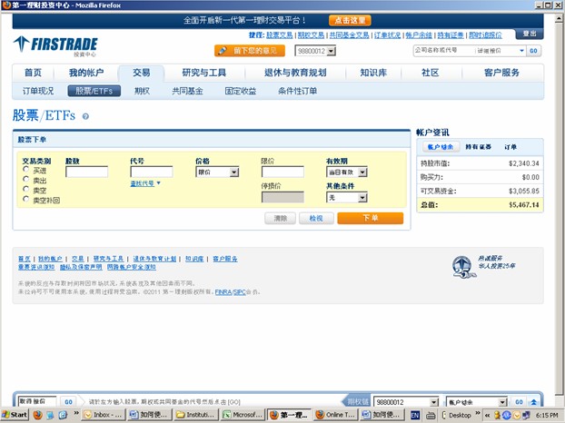Switch to the 期权 sub-tab
Viewport: 565px width, 423px height.
[x=142, y=91]
